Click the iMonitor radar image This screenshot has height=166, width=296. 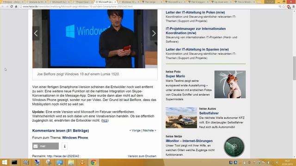click(234, 147)
